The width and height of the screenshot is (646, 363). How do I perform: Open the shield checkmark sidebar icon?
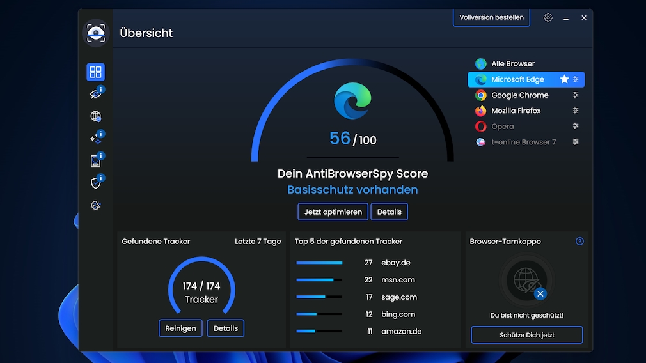click(x=96, y=182)
